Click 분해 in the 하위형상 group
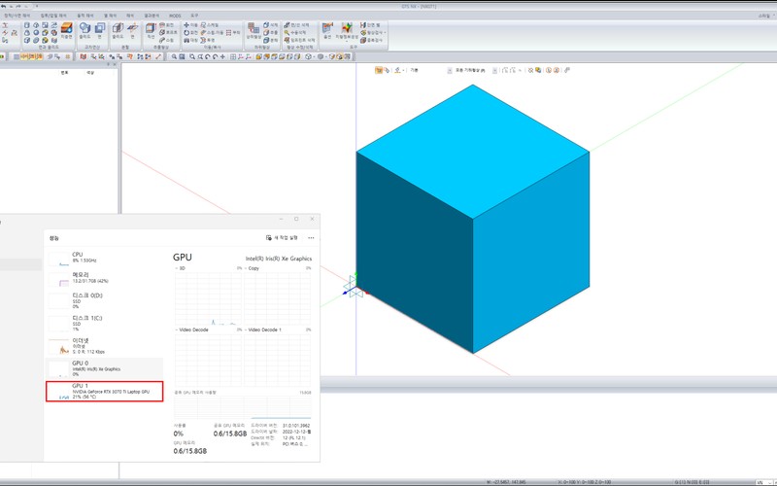 click(271, 40)
